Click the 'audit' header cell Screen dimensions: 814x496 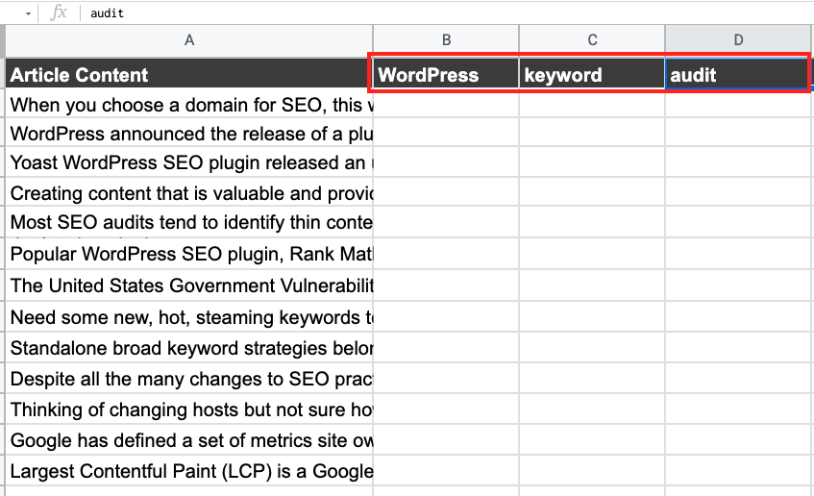[x=738, y=74]
